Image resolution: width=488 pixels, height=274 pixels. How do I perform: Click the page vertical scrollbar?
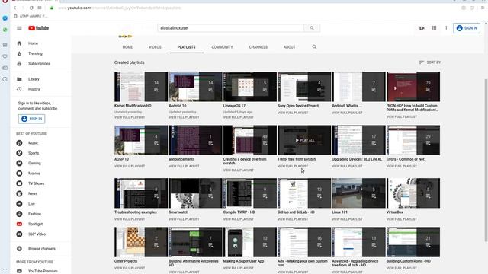coord(486,160)
